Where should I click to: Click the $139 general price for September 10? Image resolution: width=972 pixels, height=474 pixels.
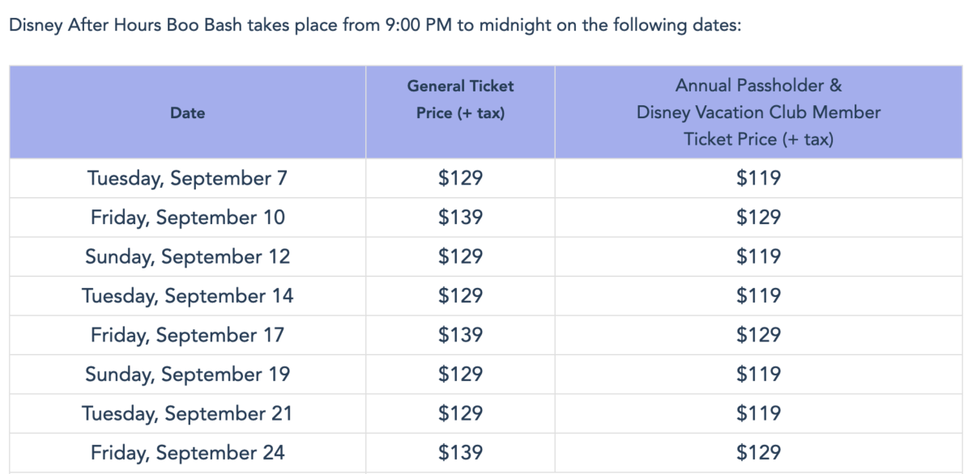pos(460,218)
